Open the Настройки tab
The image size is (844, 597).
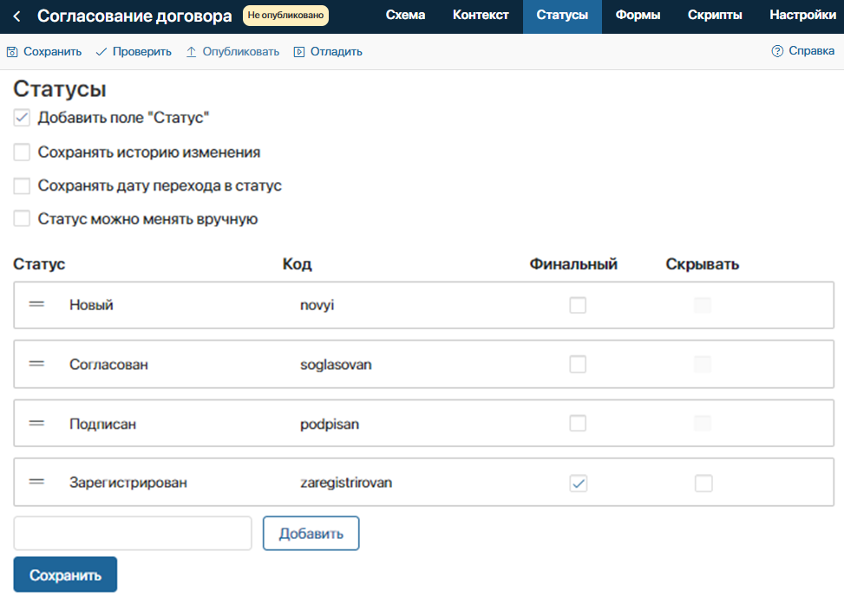pos(802,15)
